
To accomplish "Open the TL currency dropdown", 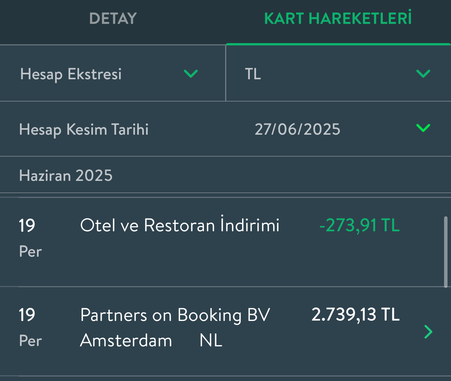I will pos(338,73).
